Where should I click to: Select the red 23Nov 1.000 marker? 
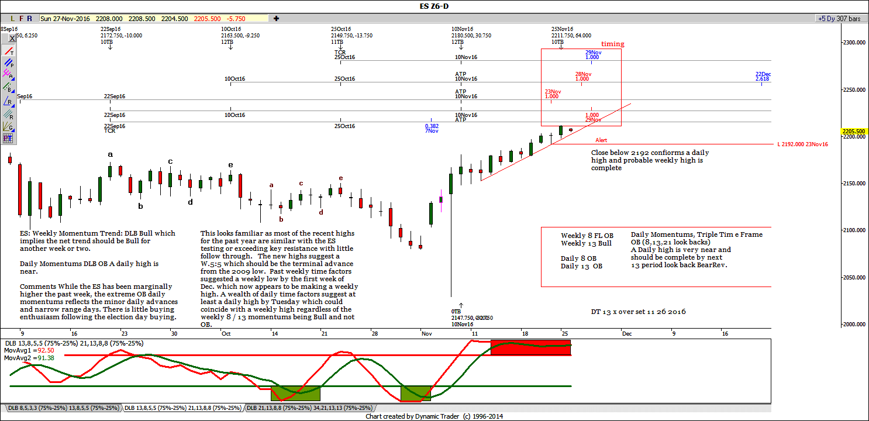pyautogui.click(x=552, y=94)
